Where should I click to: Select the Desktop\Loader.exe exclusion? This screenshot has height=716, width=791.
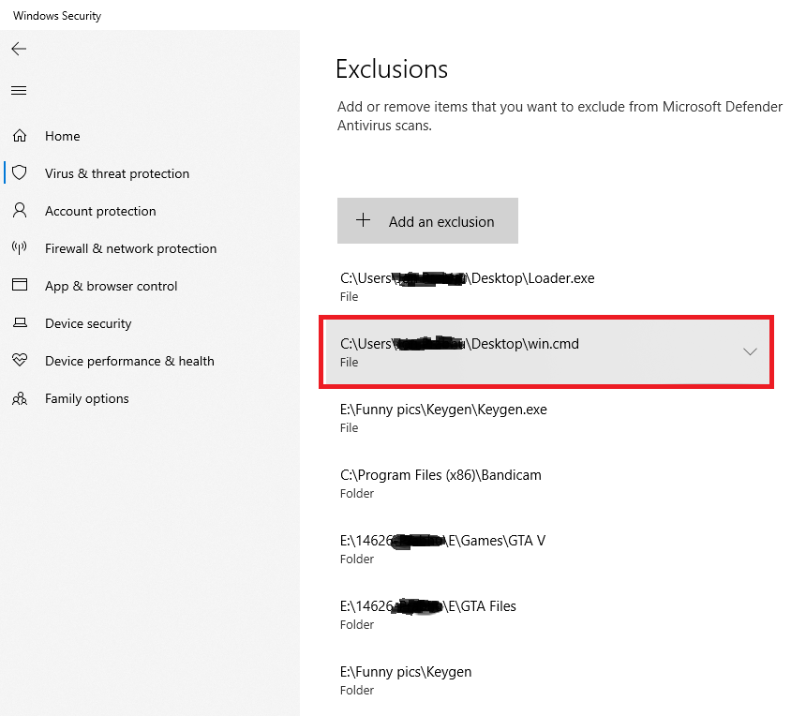tap(546, 286)
